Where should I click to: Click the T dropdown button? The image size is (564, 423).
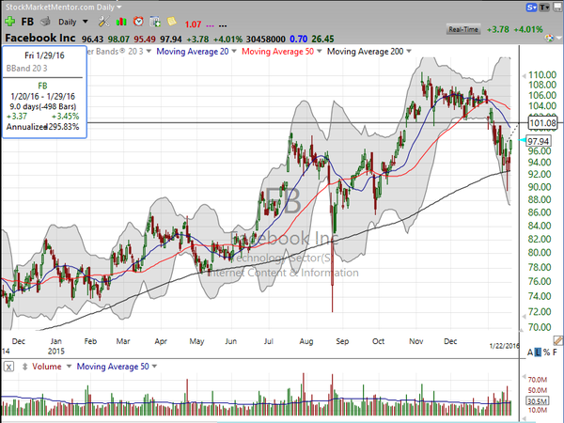[x=544, y=8]
